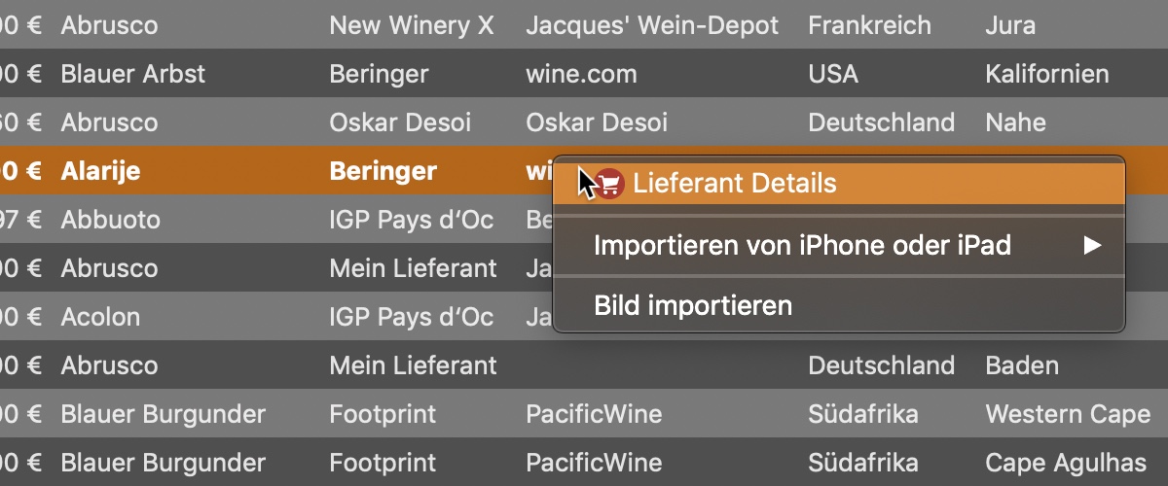The height and width of the screenshot is (486, 1168).
Task: Select the Baden region cell
Action: (x=1021, y=365)
